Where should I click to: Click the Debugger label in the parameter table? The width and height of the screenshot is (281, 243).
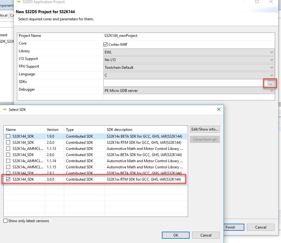pos(27,89)
